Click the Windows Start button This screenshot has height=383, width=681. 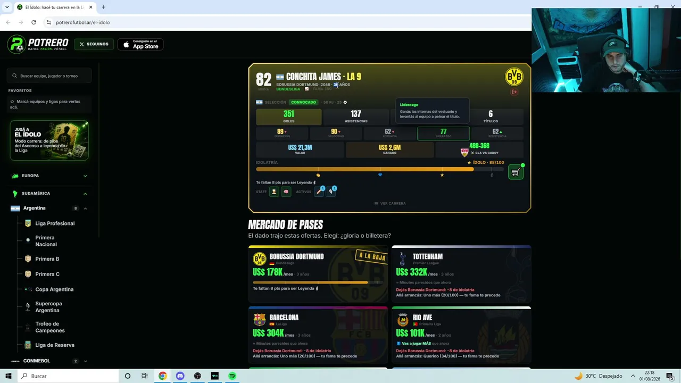(x=8, y=376)
